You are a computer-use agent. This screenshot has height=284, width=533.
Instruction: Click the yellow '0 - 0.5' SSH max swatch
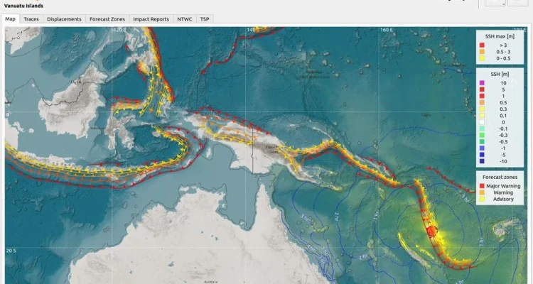pos(482,58)
